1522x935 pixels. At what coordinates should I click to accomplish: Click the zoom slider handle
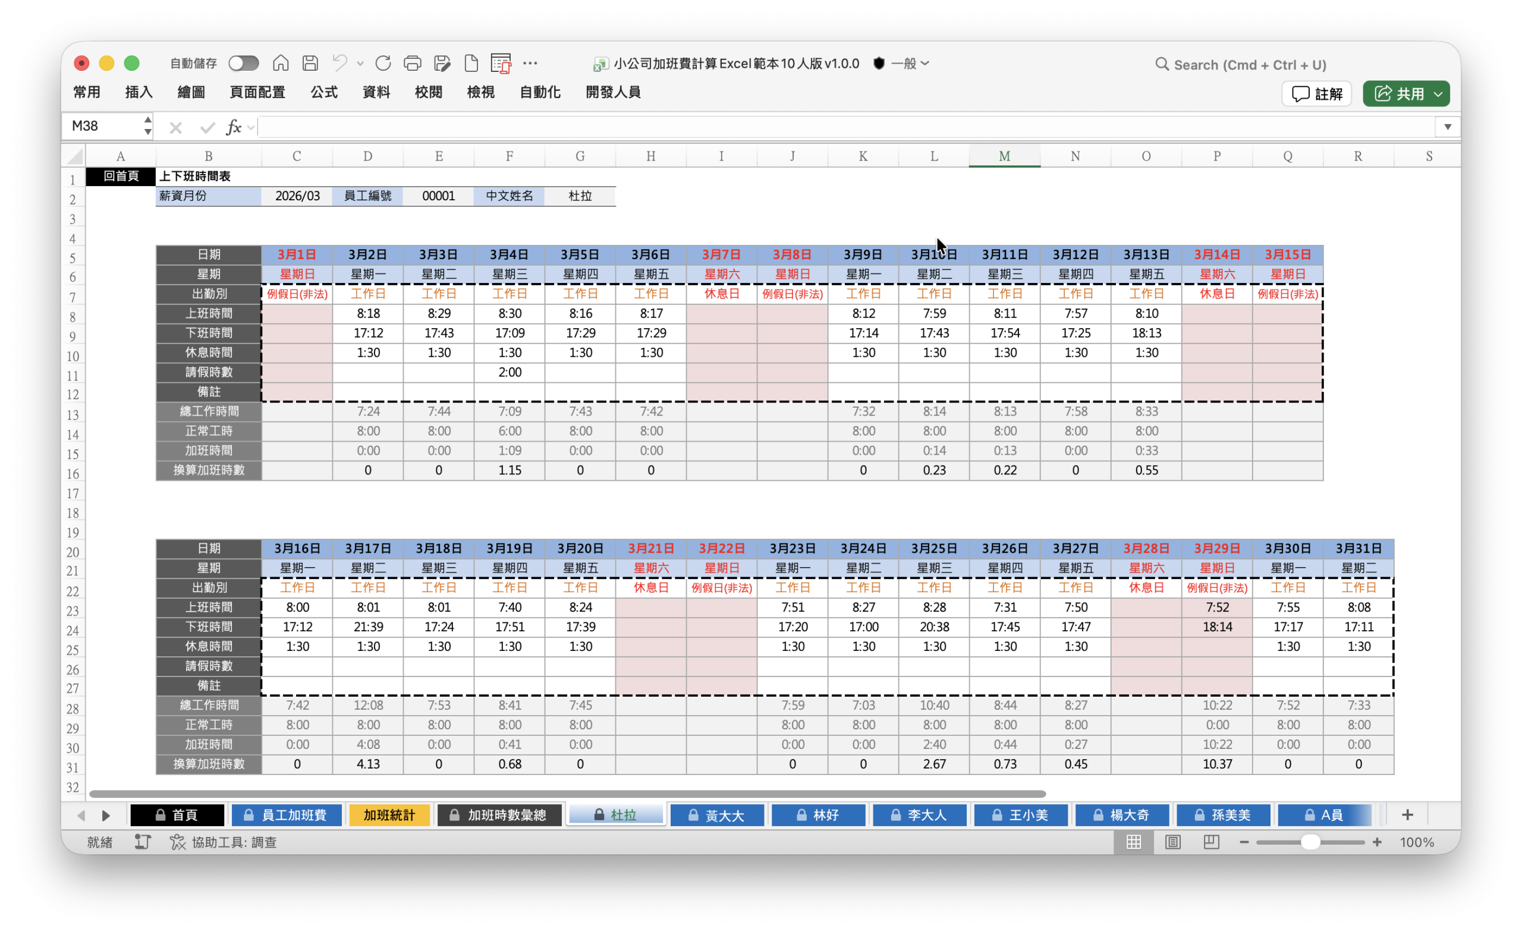1310,842
